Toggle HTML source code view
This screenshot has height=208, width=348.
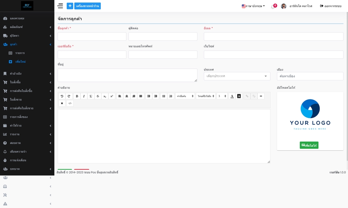(x=70, y=103)
